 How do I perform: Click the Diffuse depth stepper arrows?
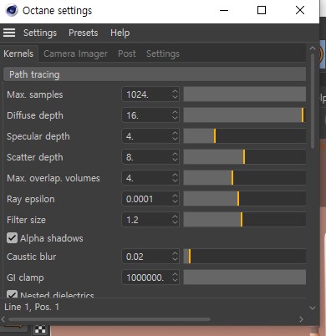(175, 115)
